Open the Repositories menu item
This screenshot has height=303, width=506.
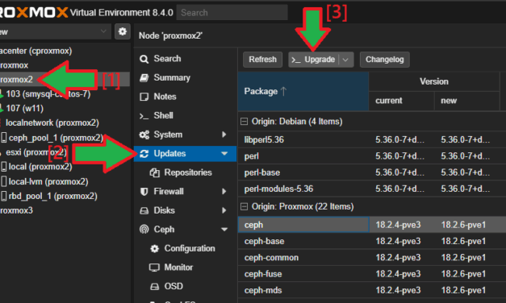point(185,172)
